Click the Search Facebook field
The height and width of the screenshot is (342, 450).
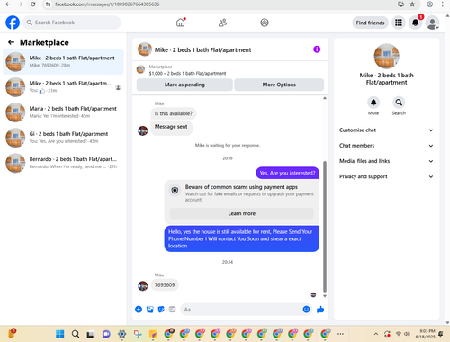(x=72, y=22)
